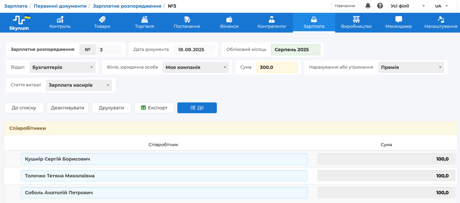Click the Первинні документи breadcrumb link
Viewport: 460px width, 203px height.
point(60,6)
